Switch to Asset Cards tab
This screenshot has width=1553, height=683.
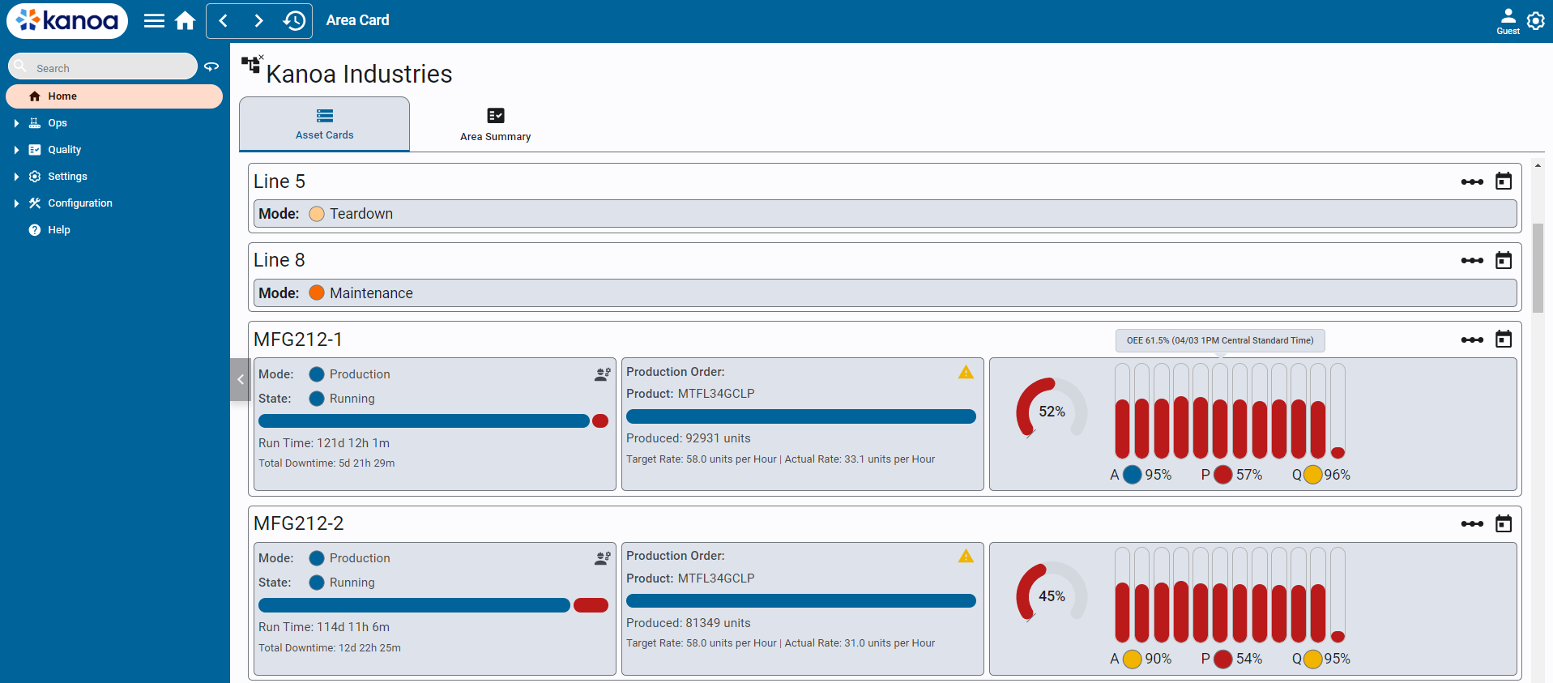point(324,124)
